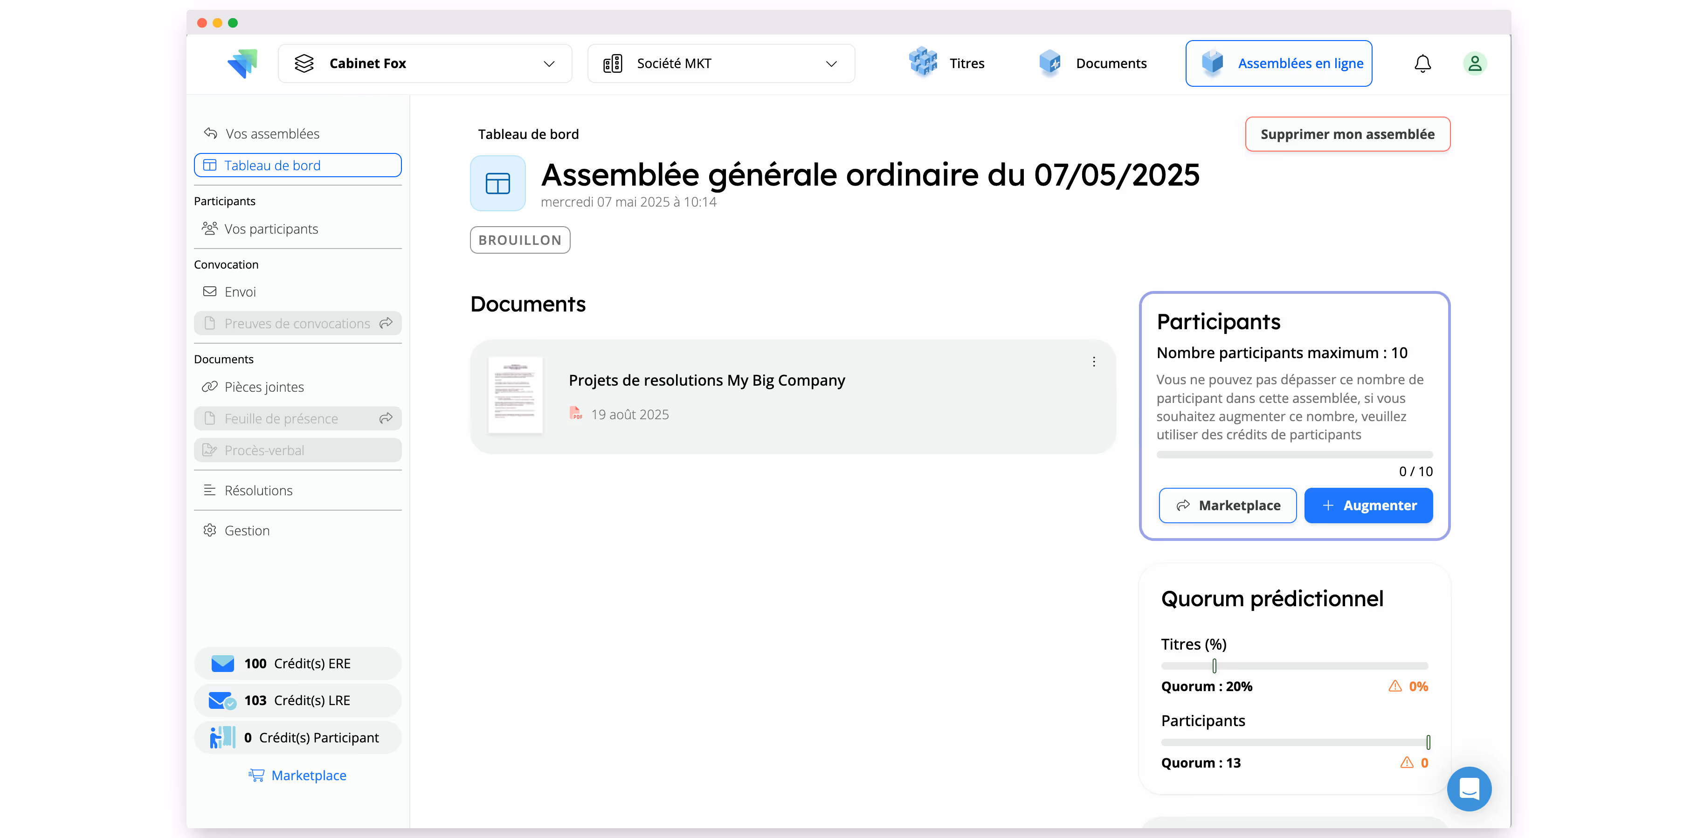Open the intercom chat bubble
This screenshot has width=1698, height=838.
click(x=1469, y=789)
